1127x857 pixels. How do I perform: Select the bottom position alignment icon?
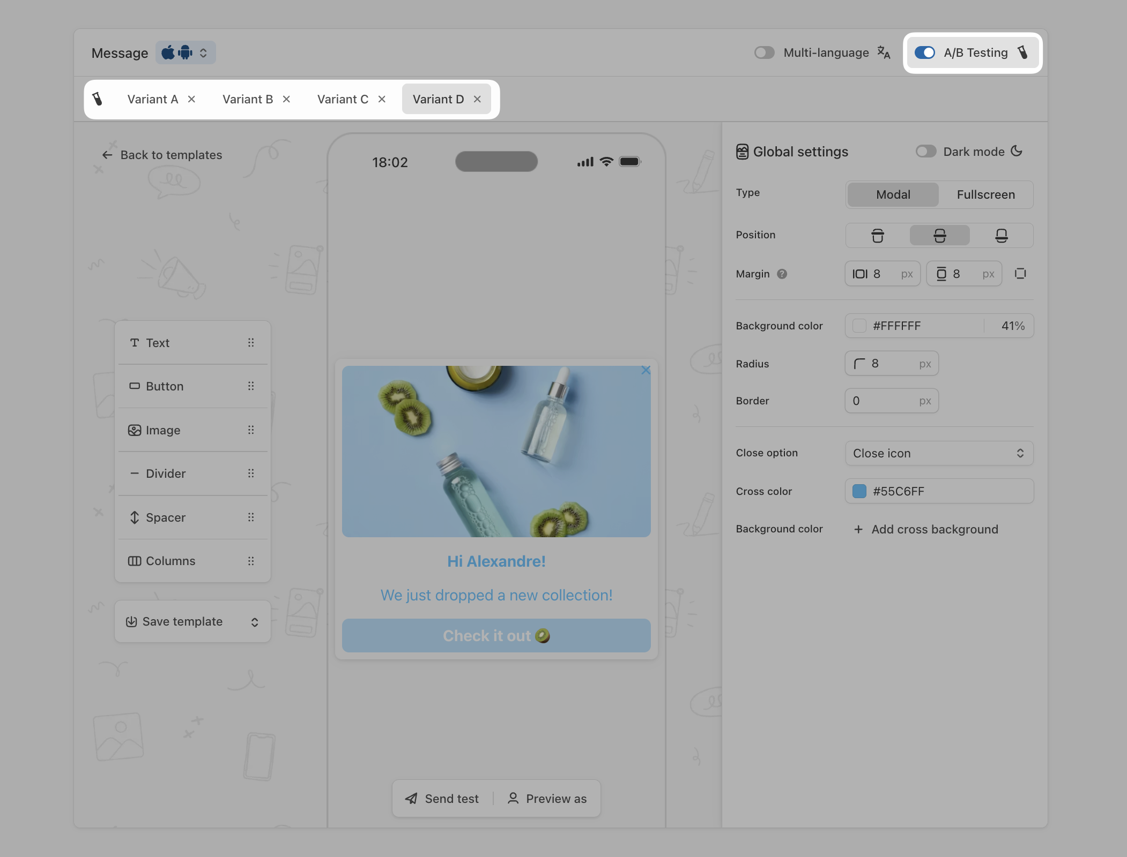point(1001,236)
